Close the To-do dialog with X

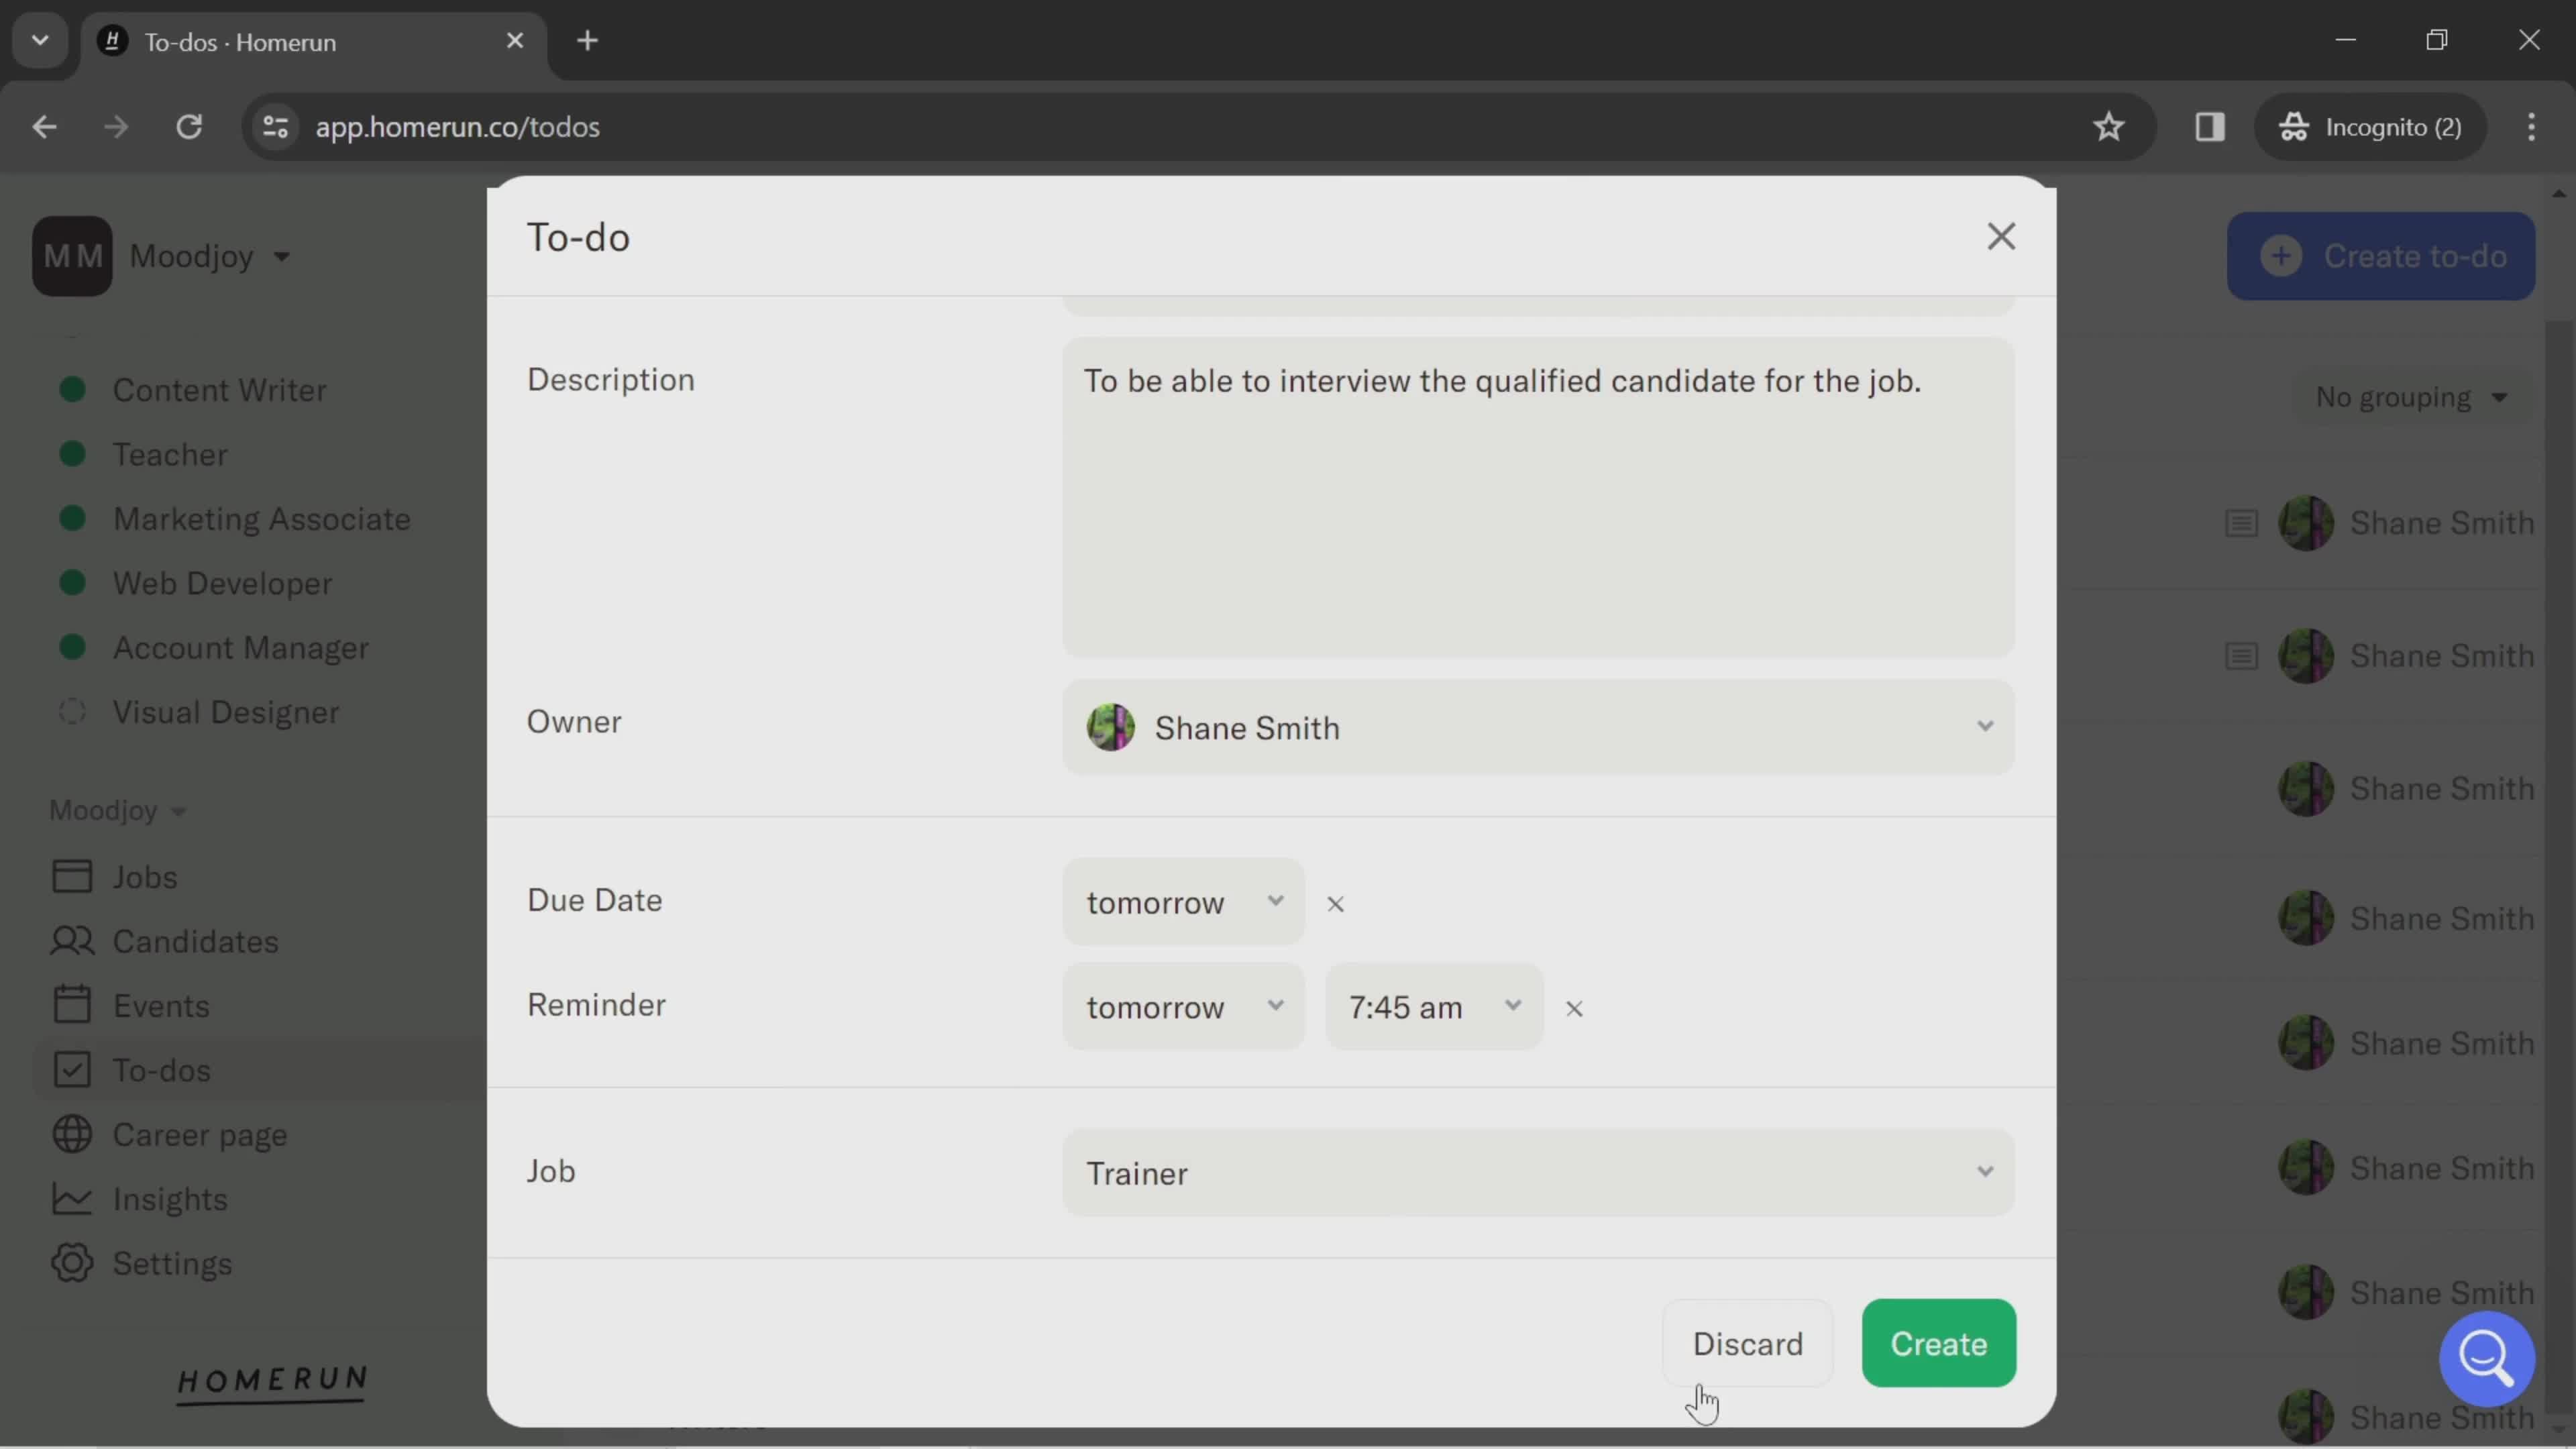point(2000,237)
